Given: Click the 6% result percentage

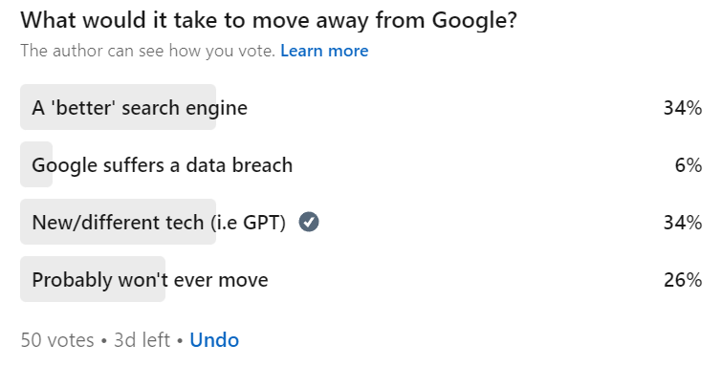Looking at the screenshot, I should pyautogui.click(x=689, y=164).
